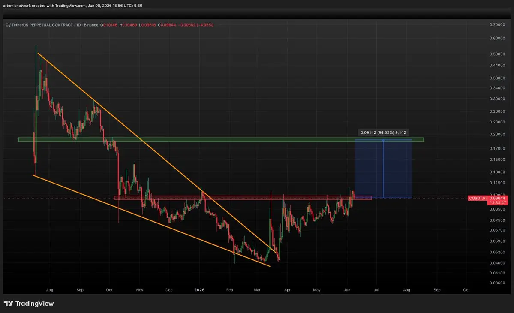Click the Apr label on time axis
Viewport: 514px width, 313px height.
(x=287, y=290)
